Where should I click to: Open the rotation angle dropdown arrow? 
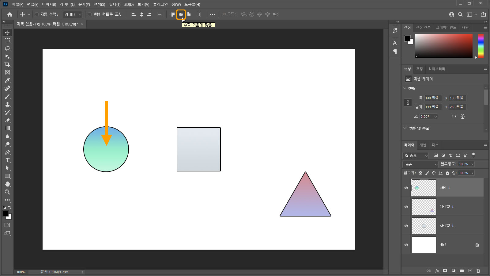(x=435, y=117)
